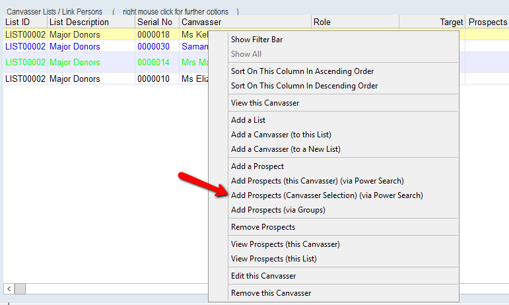Screen dimensions: 509x305
Task: Select Add a Canvasser (to a New List)
Action: pyautogui.click(x=286, y=149)
